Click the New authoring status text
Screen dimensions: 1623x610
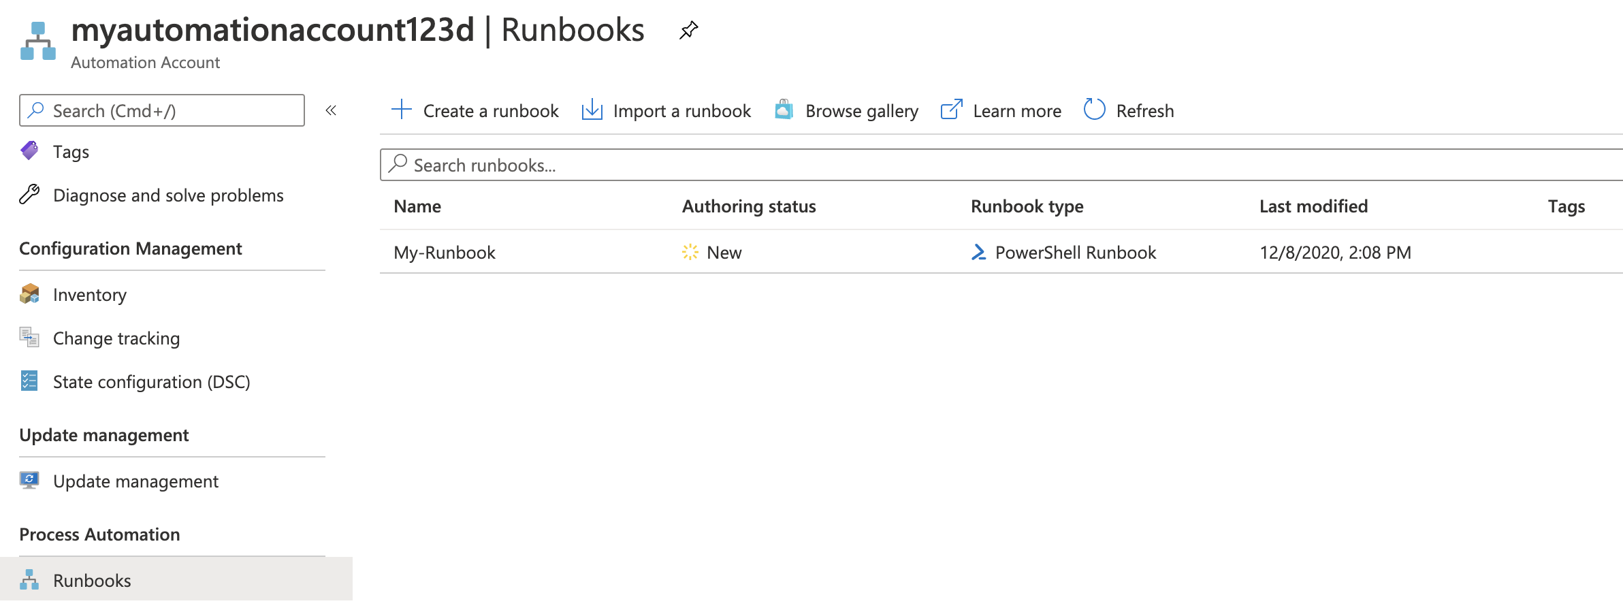pos(724,253)
